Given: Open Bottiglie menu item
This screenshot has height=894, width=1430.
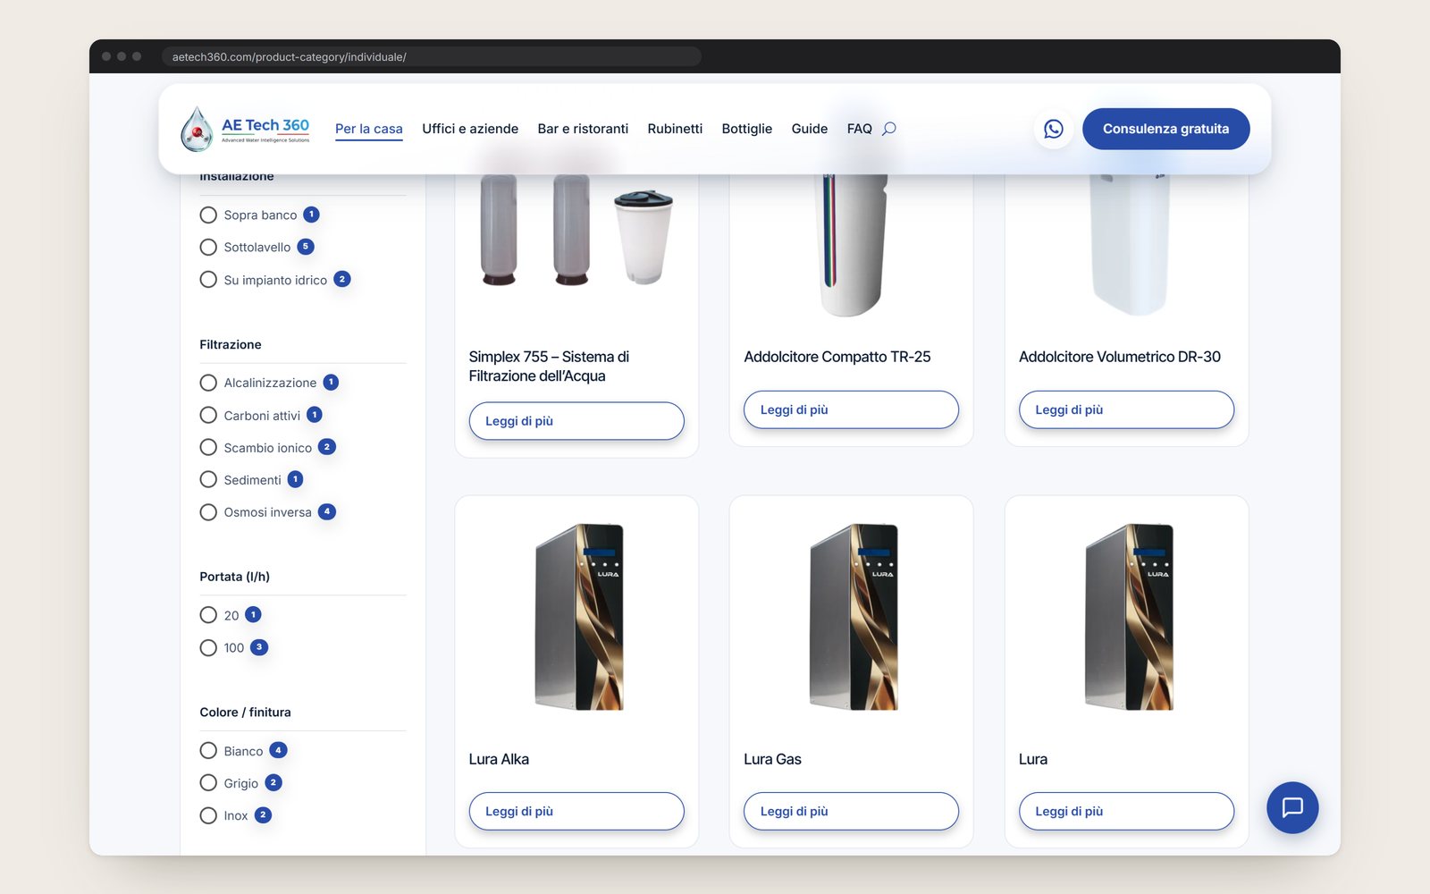Looking at the screenshot, I should (x=747, y=129).
